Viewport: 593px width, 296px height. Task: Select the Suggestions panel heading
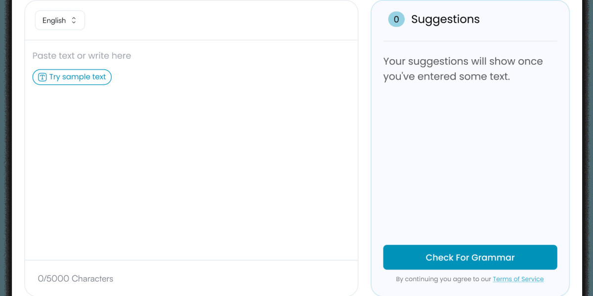[445, 19]
